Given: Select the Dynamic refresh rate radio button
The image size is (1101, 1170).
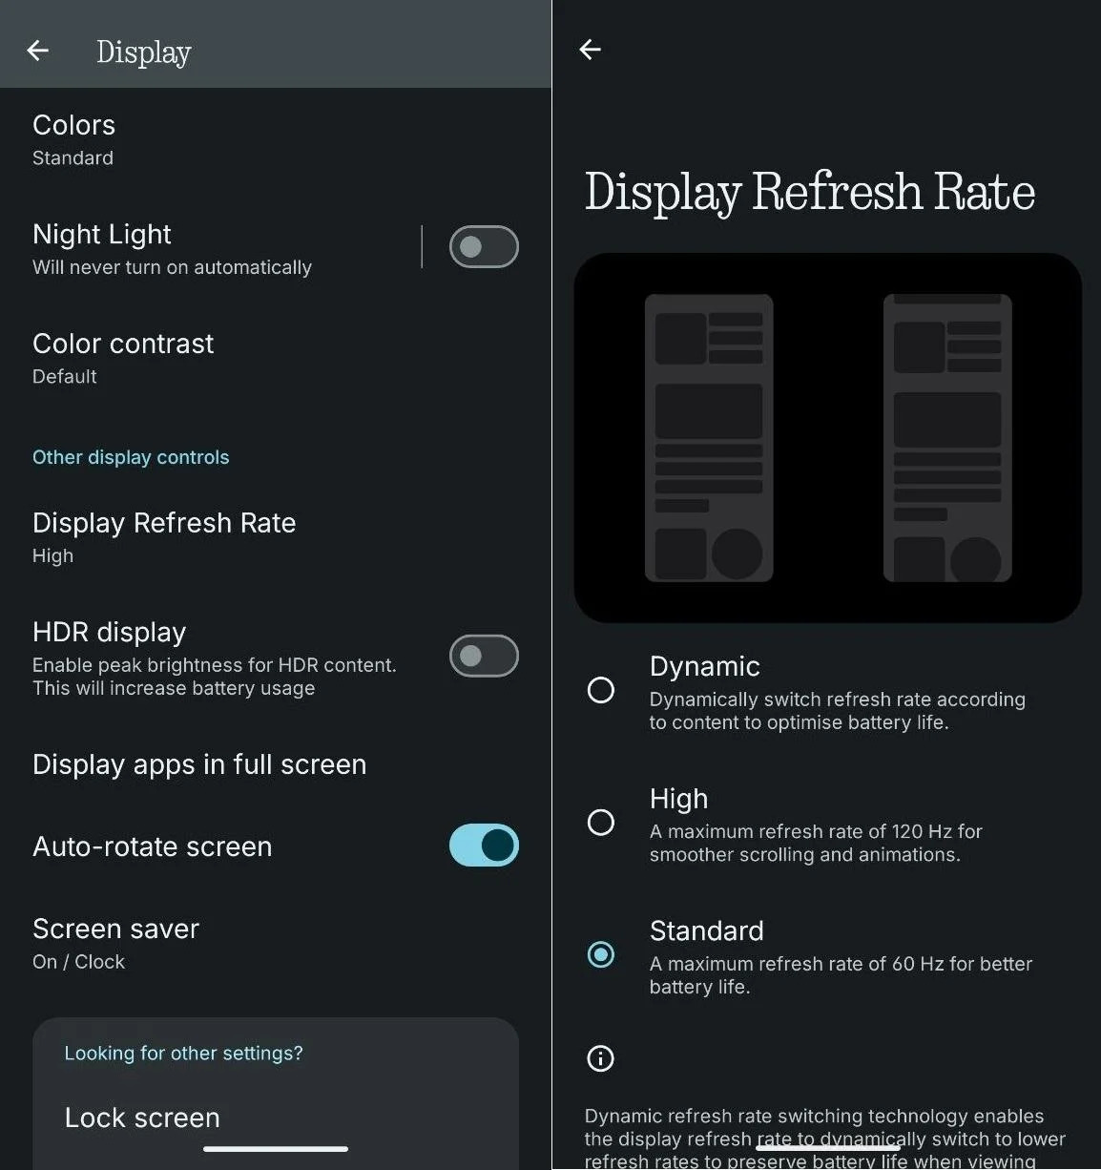Looking at the screenshot, I should tap(601, 689).
